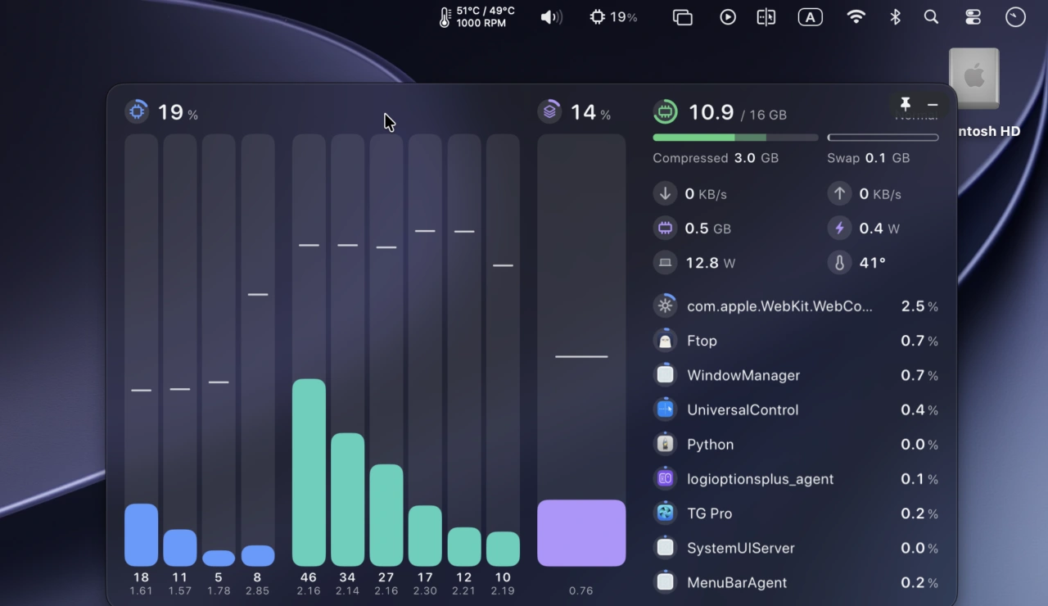
Task: Click the upload arrow icon
Action: [839, 194]
